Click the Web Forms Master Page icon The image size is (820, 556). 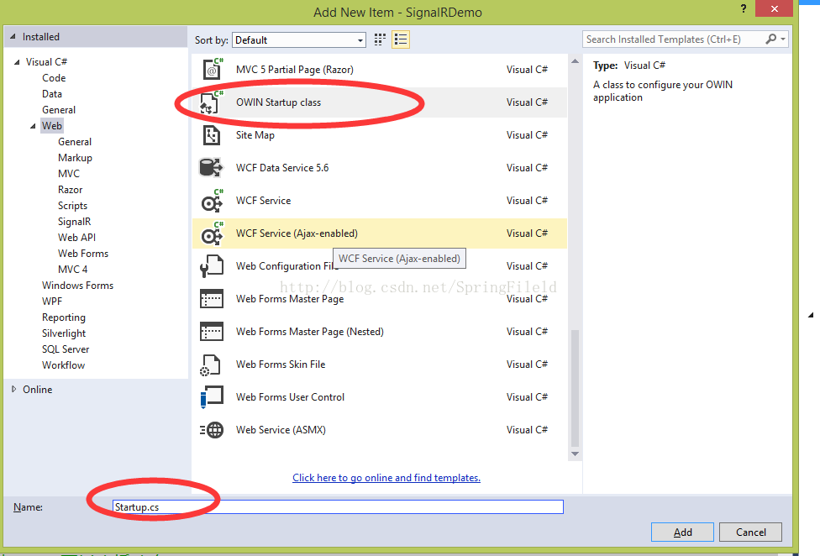point(212,299)
